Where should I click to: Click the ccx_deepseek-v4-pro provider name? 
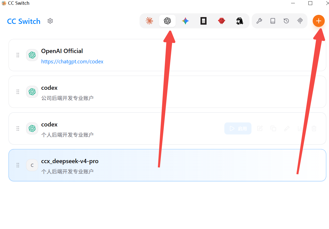pos(70,161)
